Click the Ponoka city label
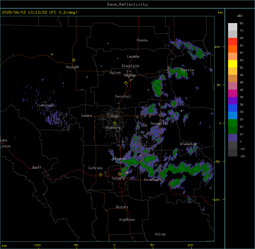 click(x=142, y=40)
